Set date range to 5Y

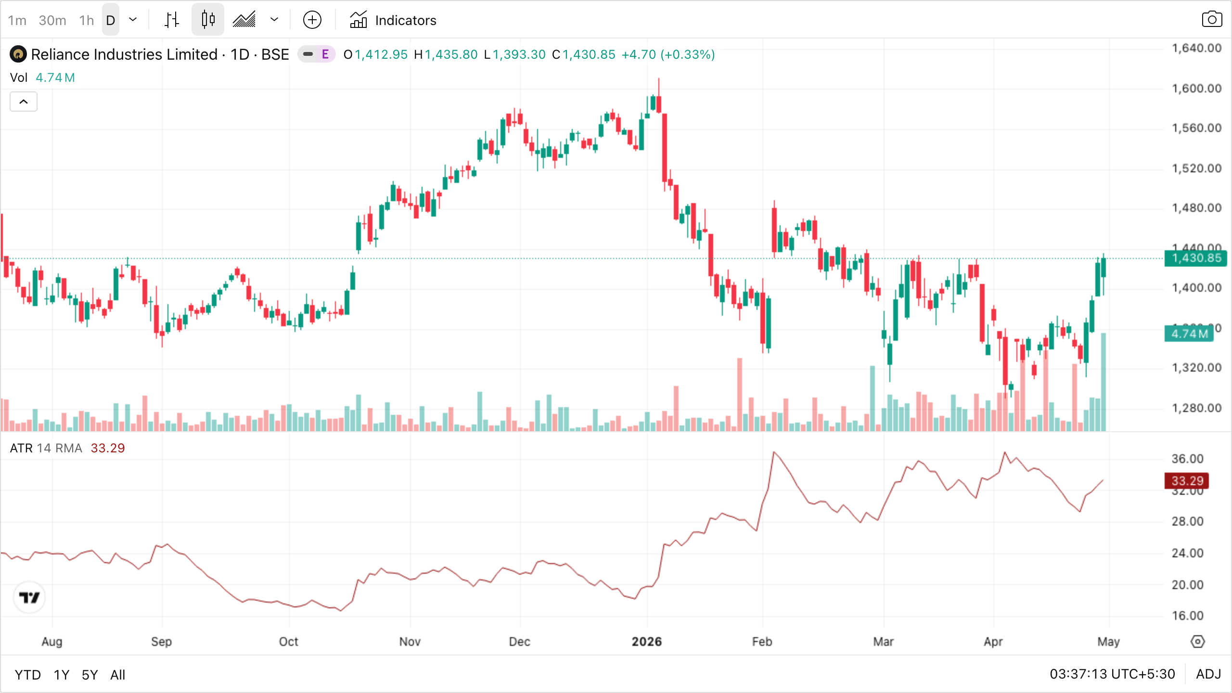tap(90, 675)
